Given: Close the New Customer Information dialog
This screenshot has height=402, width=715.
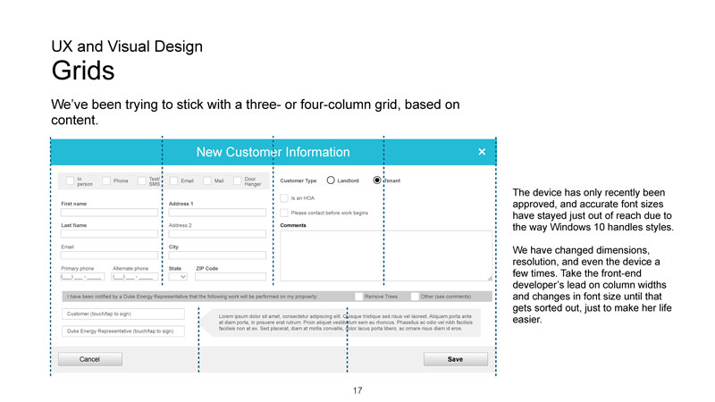Looking at the screenshot, I should (x=482, y=152).
